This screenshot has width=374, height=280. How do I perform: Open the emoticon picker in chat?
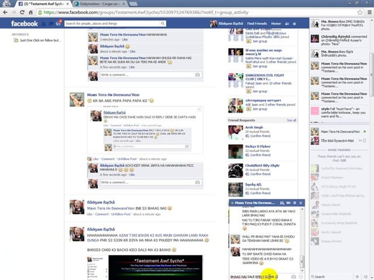(301, 276)
